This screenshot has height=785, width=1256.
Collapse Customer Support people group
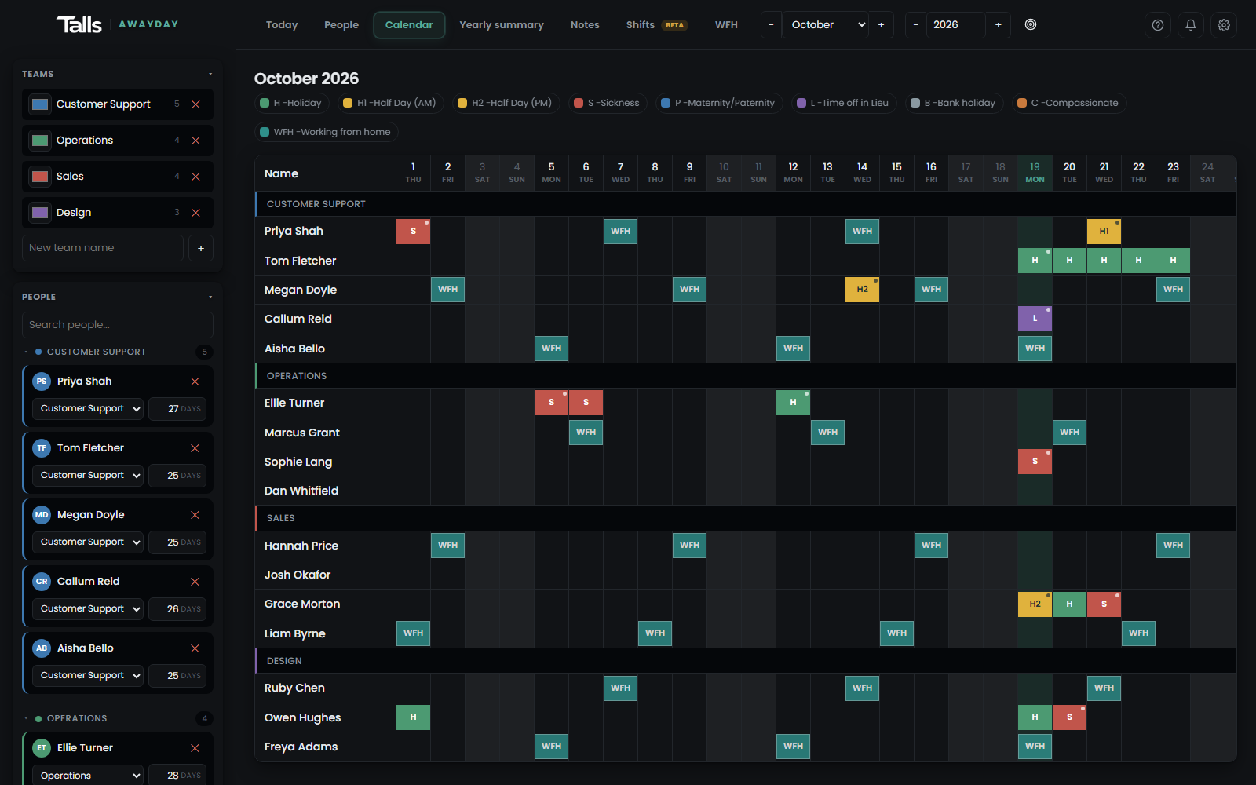tap(26, 352)
